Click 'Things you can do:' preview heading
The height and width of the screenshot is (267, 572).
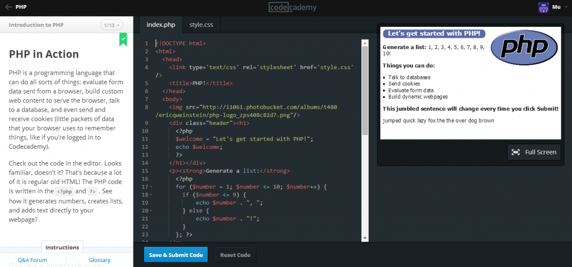(x=408, y=66)
